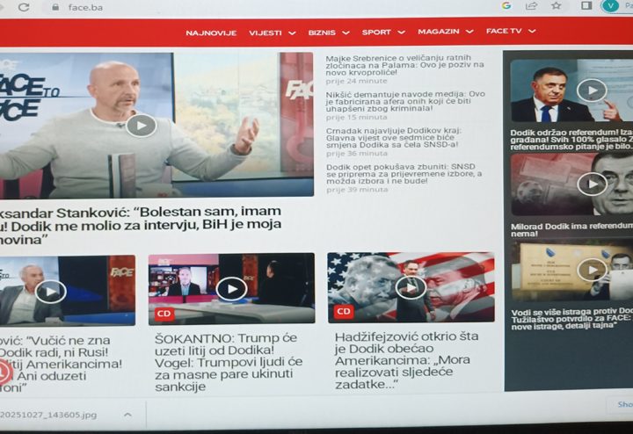Open Hadžifejzović otkrio šta je Dodik headline
The width and height of the screenshot is (633, 434).
[x=407, y=360]
